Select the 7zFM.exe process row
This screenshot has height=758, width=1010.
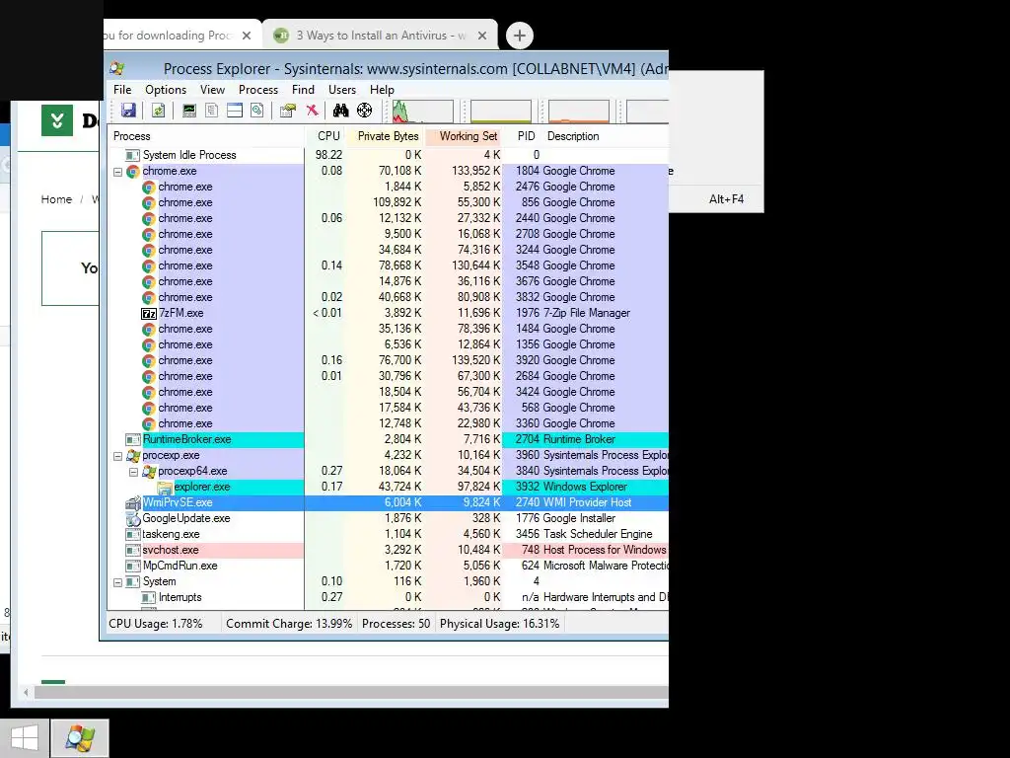[389, 313]
